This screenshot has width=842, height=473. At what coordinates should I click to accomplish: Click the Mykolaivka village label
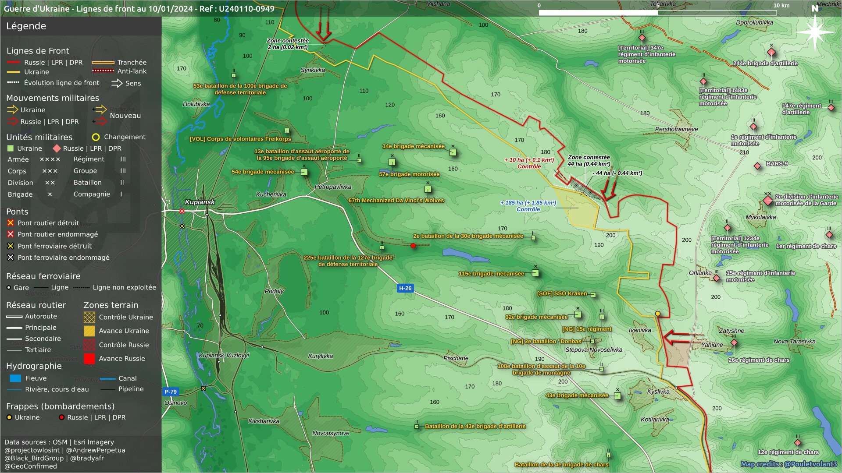click(x=761, y=217)
